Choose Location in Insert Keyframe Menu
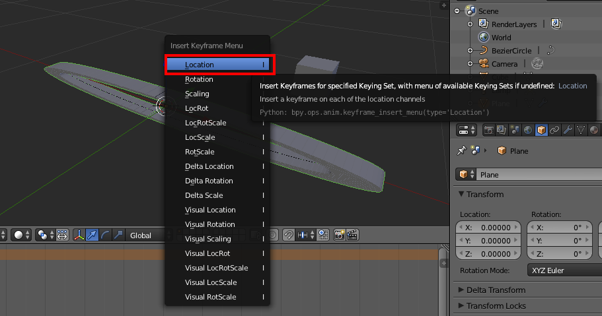The height and width of the screenshot is (316, 602). tap(217, 65)
